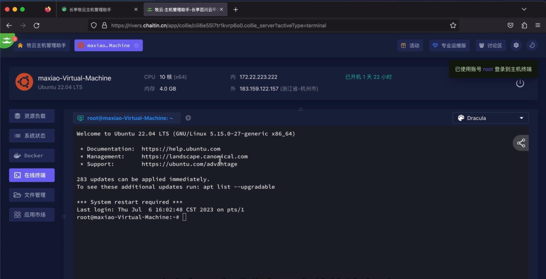Reload the current browser page

(x=36, y=25)
